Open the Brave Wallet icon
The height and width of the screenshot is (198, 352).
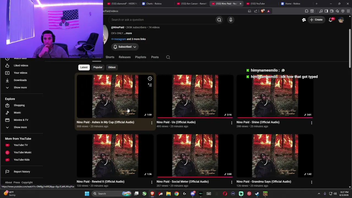coord(332,11)
